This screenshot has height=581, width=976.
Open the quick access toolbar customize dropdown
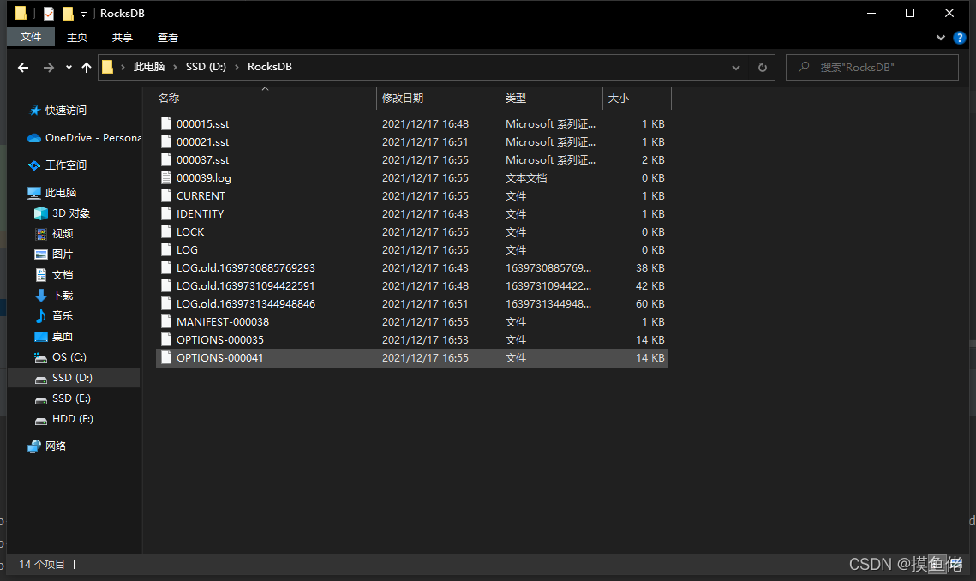tap(83, 14)
